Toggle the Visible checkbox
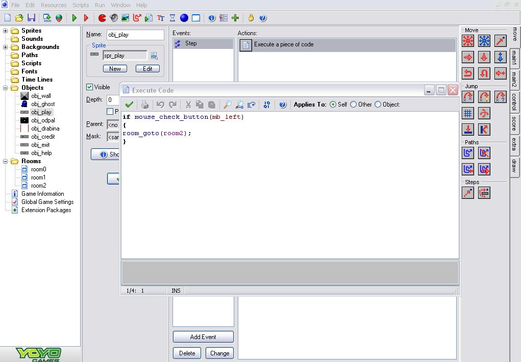Viewport: 521px width, 362px height. click(x=89, y=87)
